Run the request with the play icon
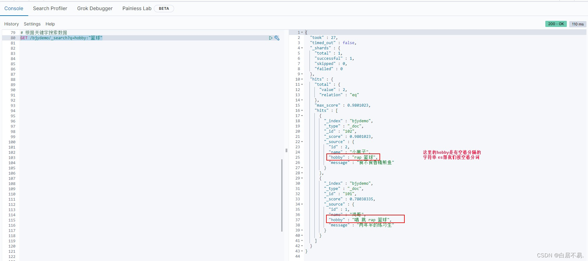The image size is (588, 261). (x=271, y=38)
